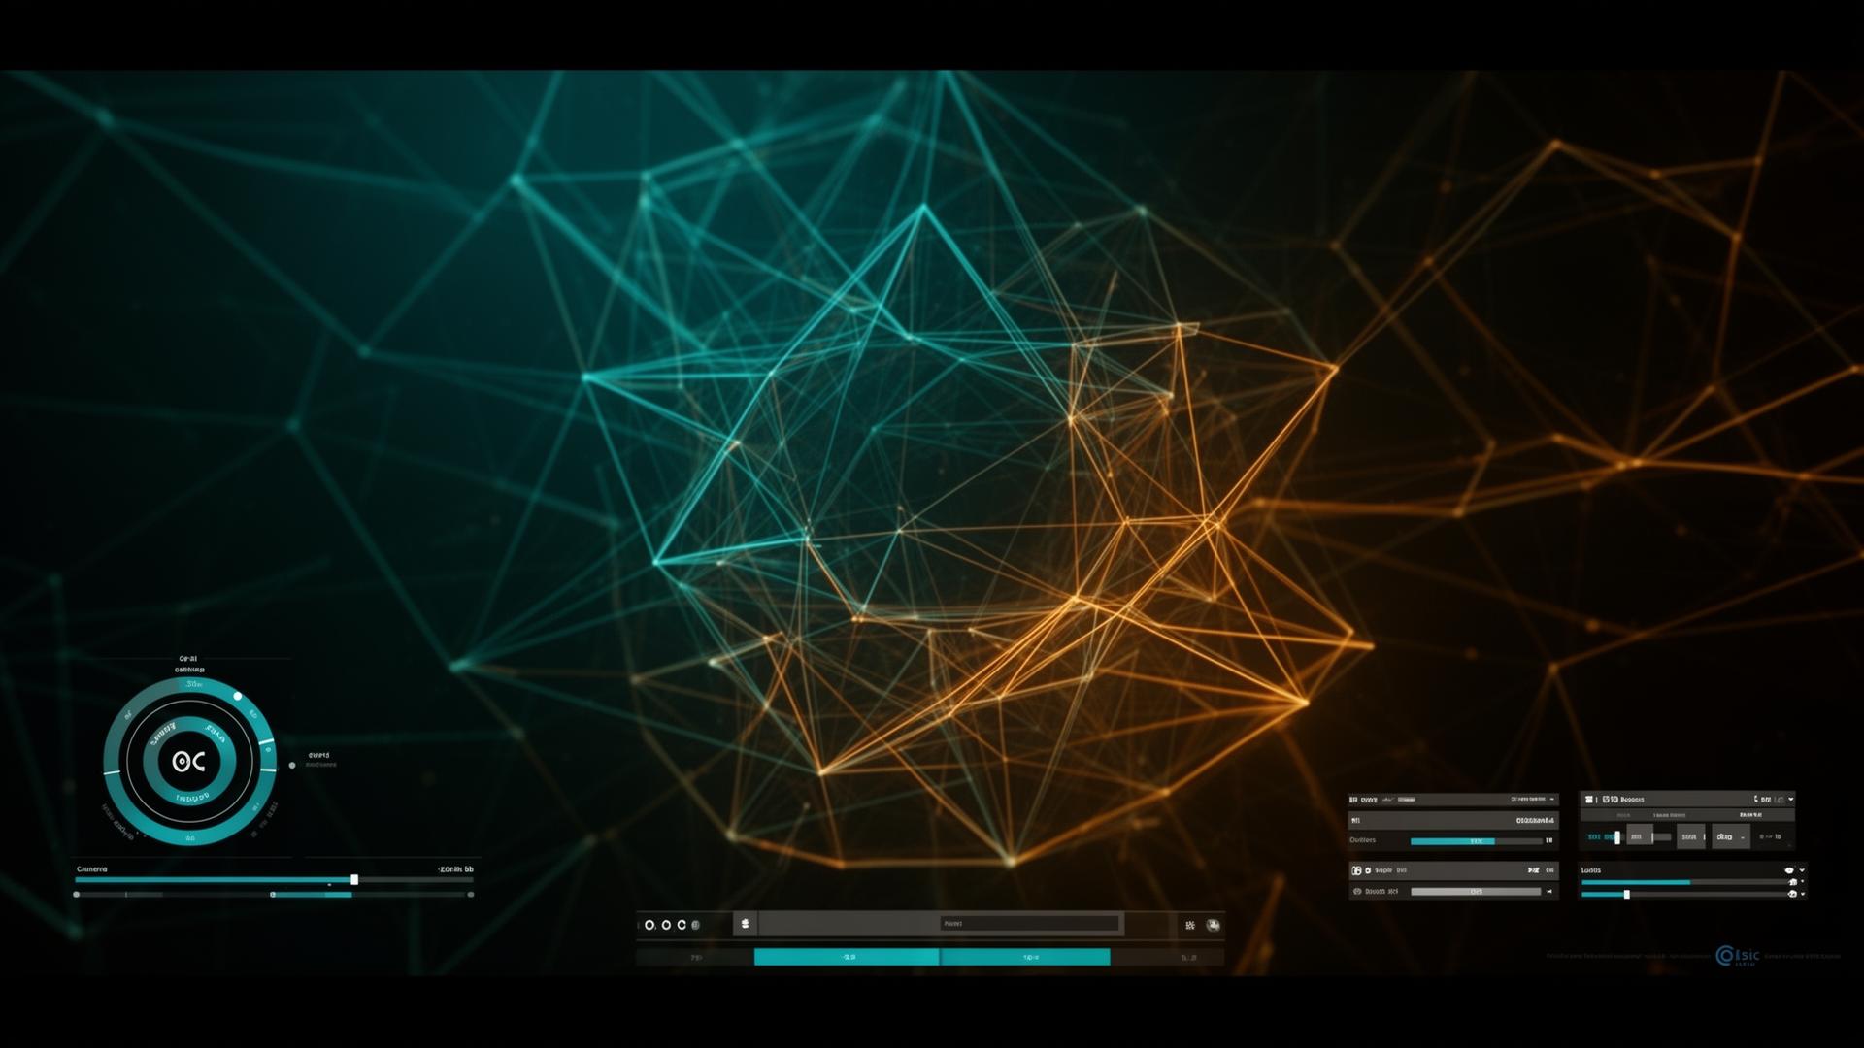Click the teal Outliers progress bar
The image size is (1864, 1048).
[1476, 841]
